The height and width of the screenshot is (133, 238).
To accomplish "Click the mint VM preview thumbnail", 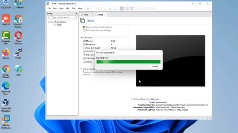I will [170, 61].
